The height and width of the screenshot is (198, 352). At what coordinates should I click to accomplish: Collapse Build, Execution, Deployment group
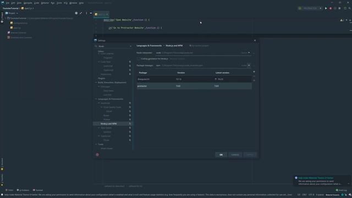[x=96, y=82]
